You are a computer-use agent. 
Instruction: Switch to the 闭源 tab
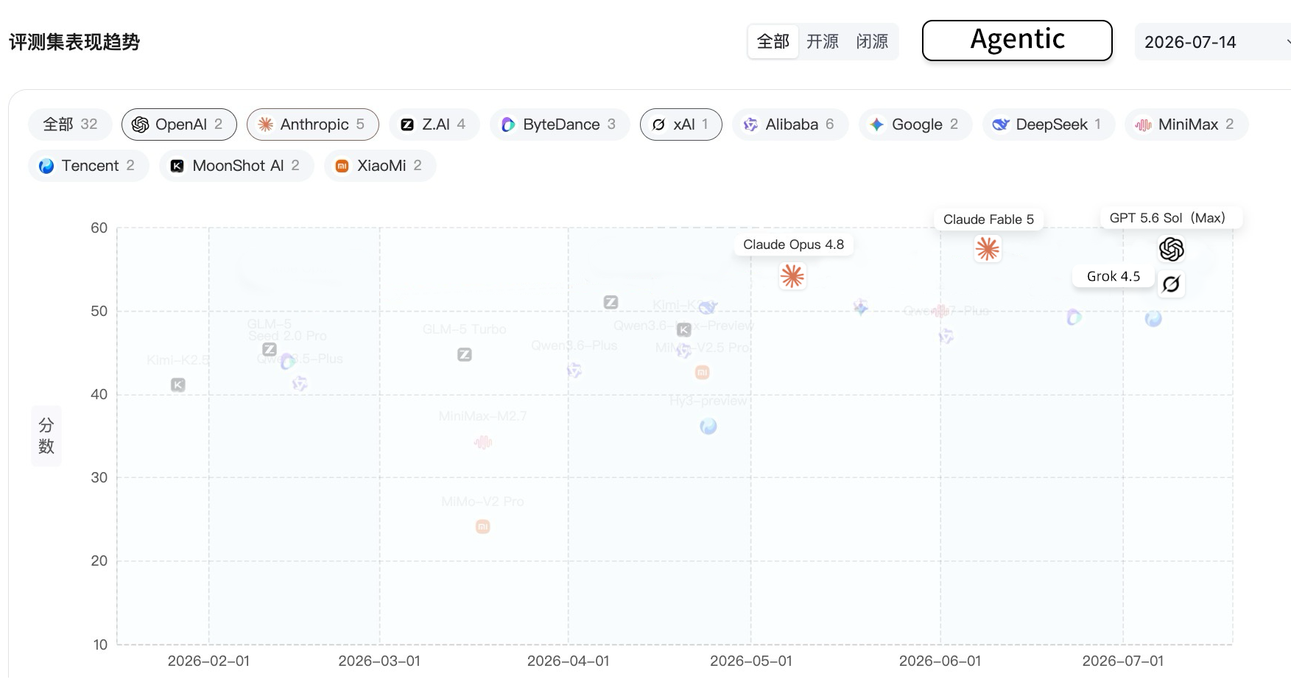tap(872, 41)
